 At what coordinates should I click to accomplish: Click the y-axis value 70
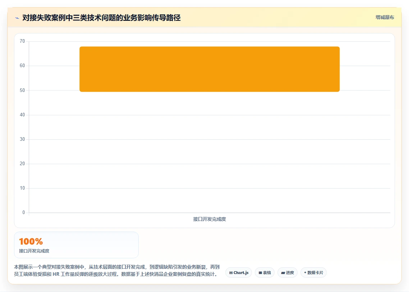22,41
